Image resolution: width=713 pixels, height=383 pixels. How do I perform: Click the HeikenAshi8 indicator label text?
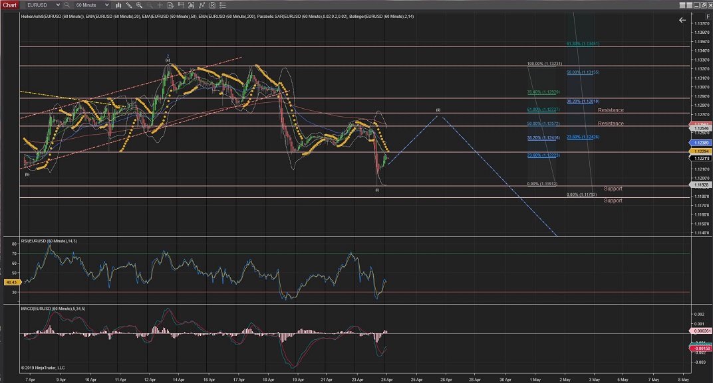tap(53, 17)
